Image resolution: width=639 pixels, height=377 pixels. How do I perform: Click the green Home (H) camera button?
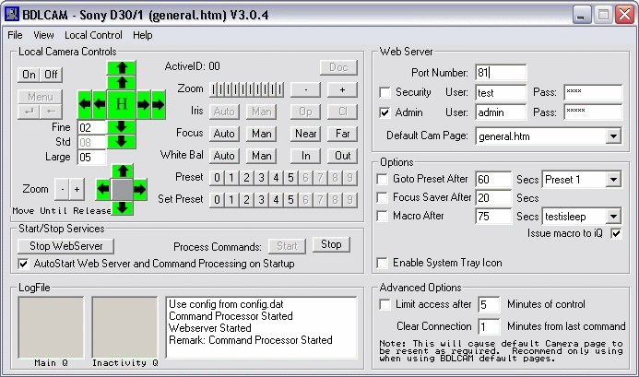(122, 104)
